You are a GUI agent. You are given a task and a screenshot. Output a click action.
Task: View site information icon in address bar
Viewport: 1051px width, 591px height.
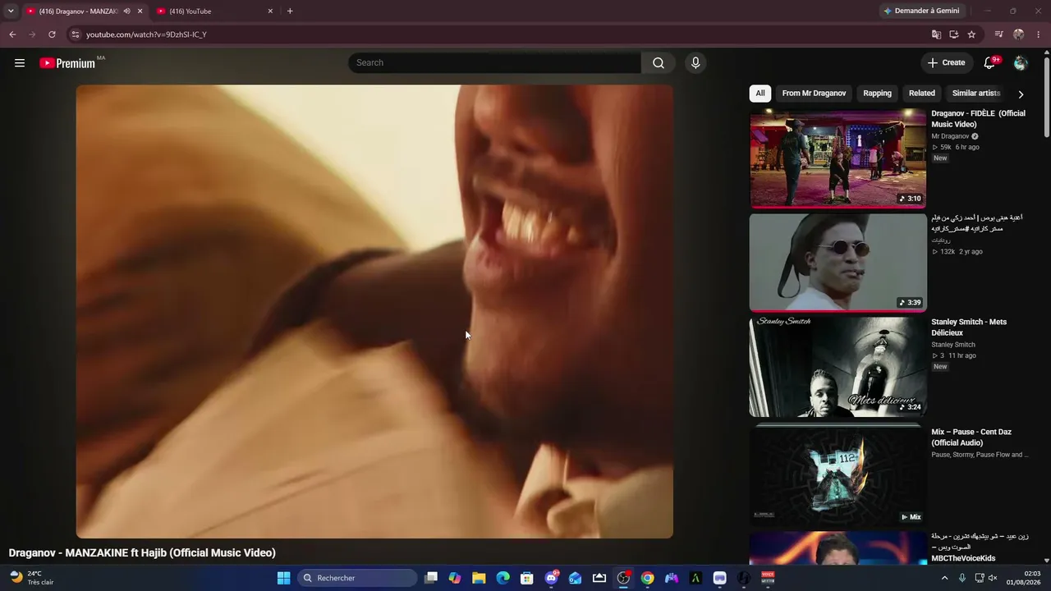tap(75, 34)
